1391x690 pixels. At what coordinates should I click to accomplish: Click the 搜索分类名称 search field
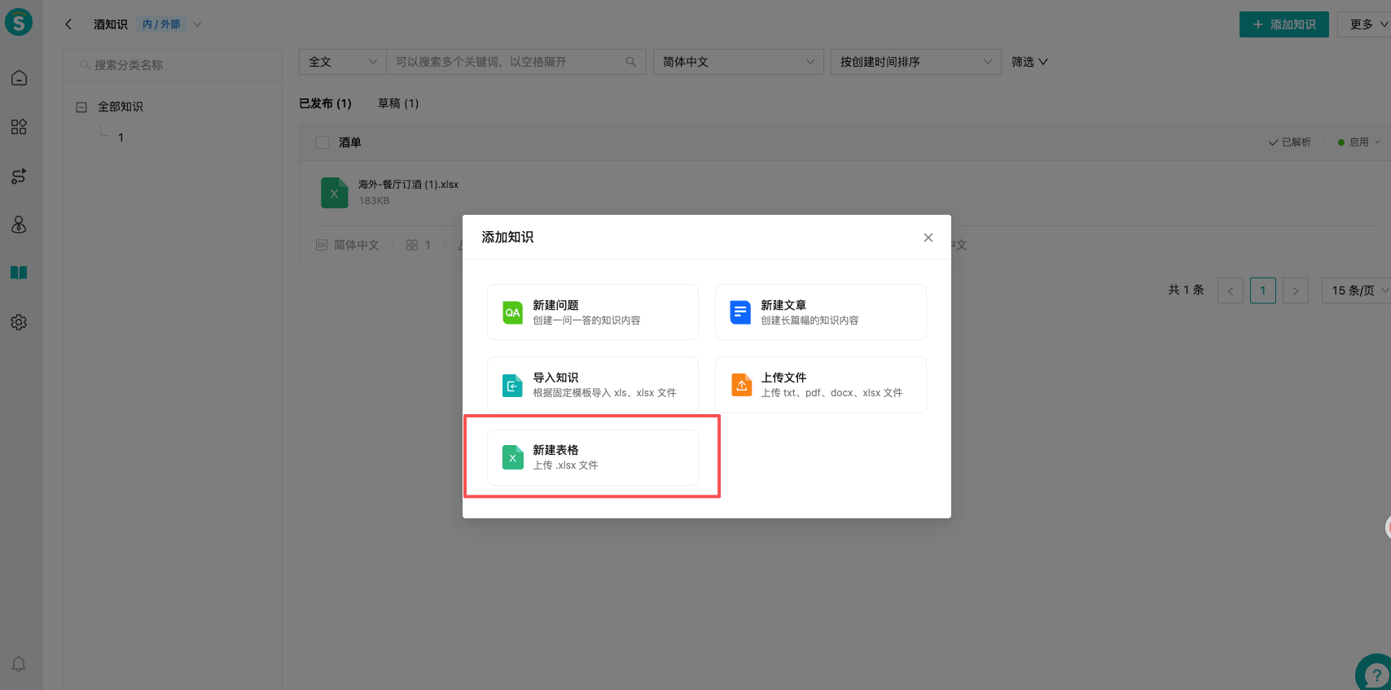point(173,65)
